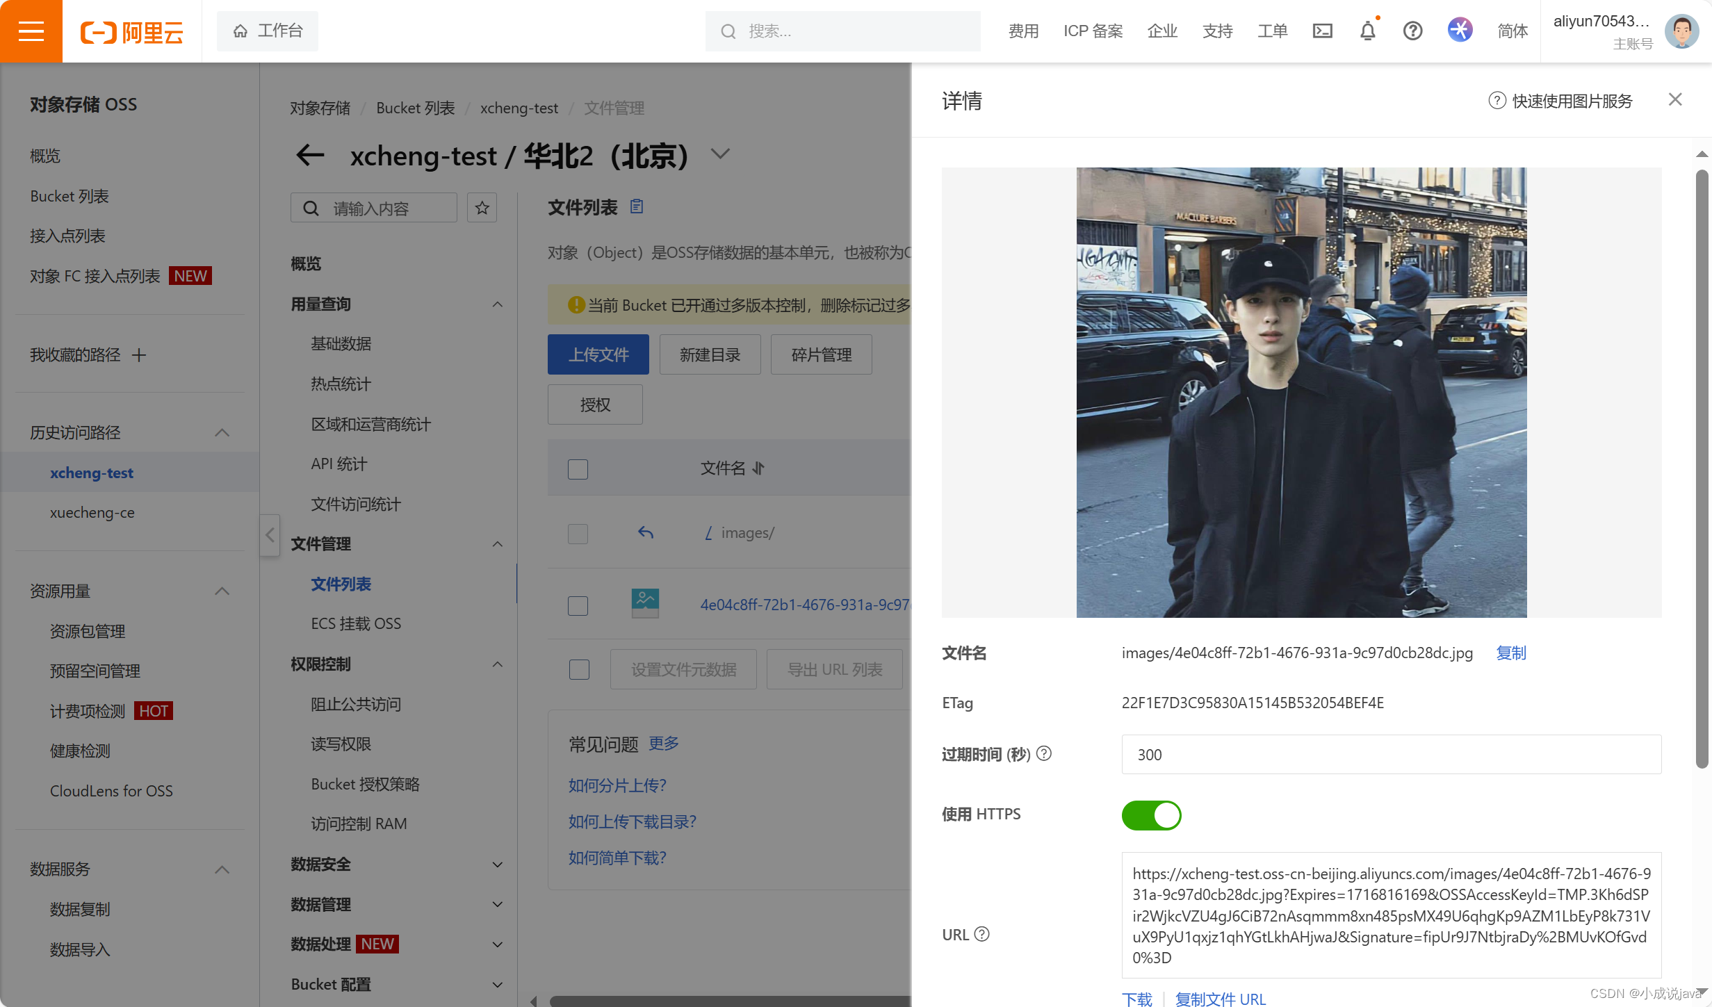The height and width of the screenshot is (1007, 1712).
Task: Click the help icon beside 过期时间 field
Action: [x=1044, y=753]
